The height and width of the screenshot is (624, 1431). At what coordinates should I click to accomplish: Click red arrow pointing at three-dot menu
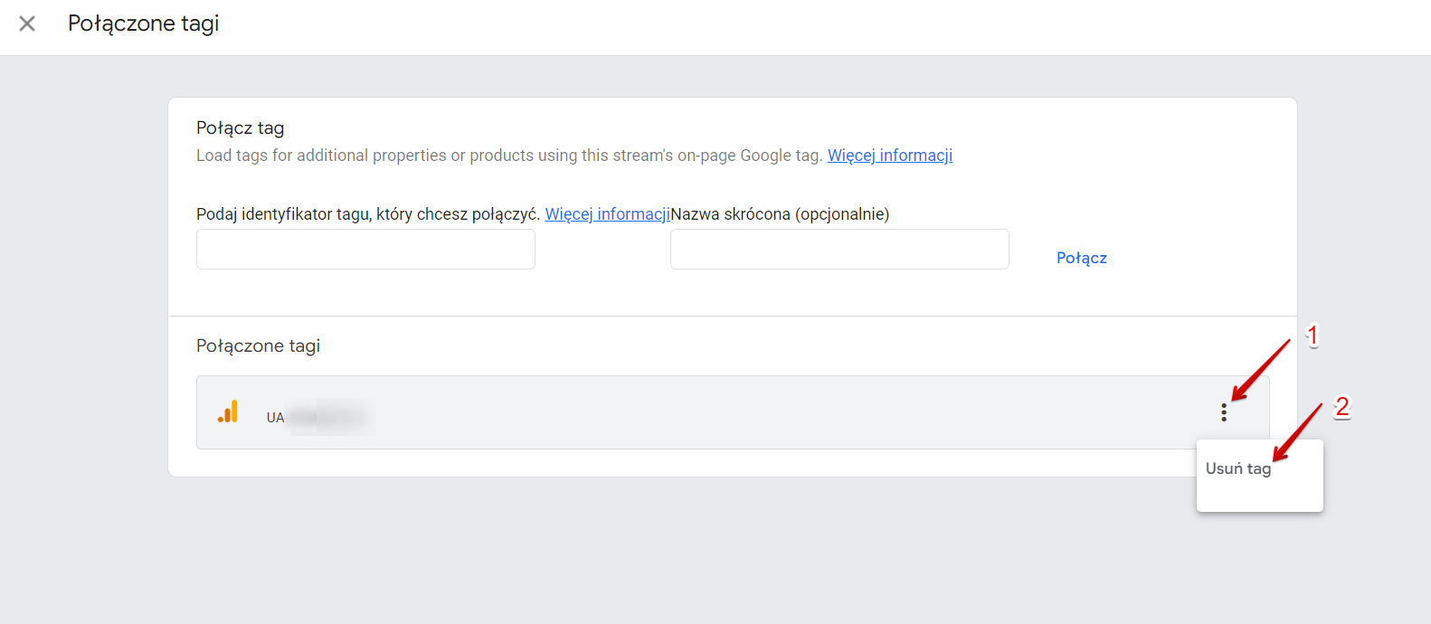1261,369
